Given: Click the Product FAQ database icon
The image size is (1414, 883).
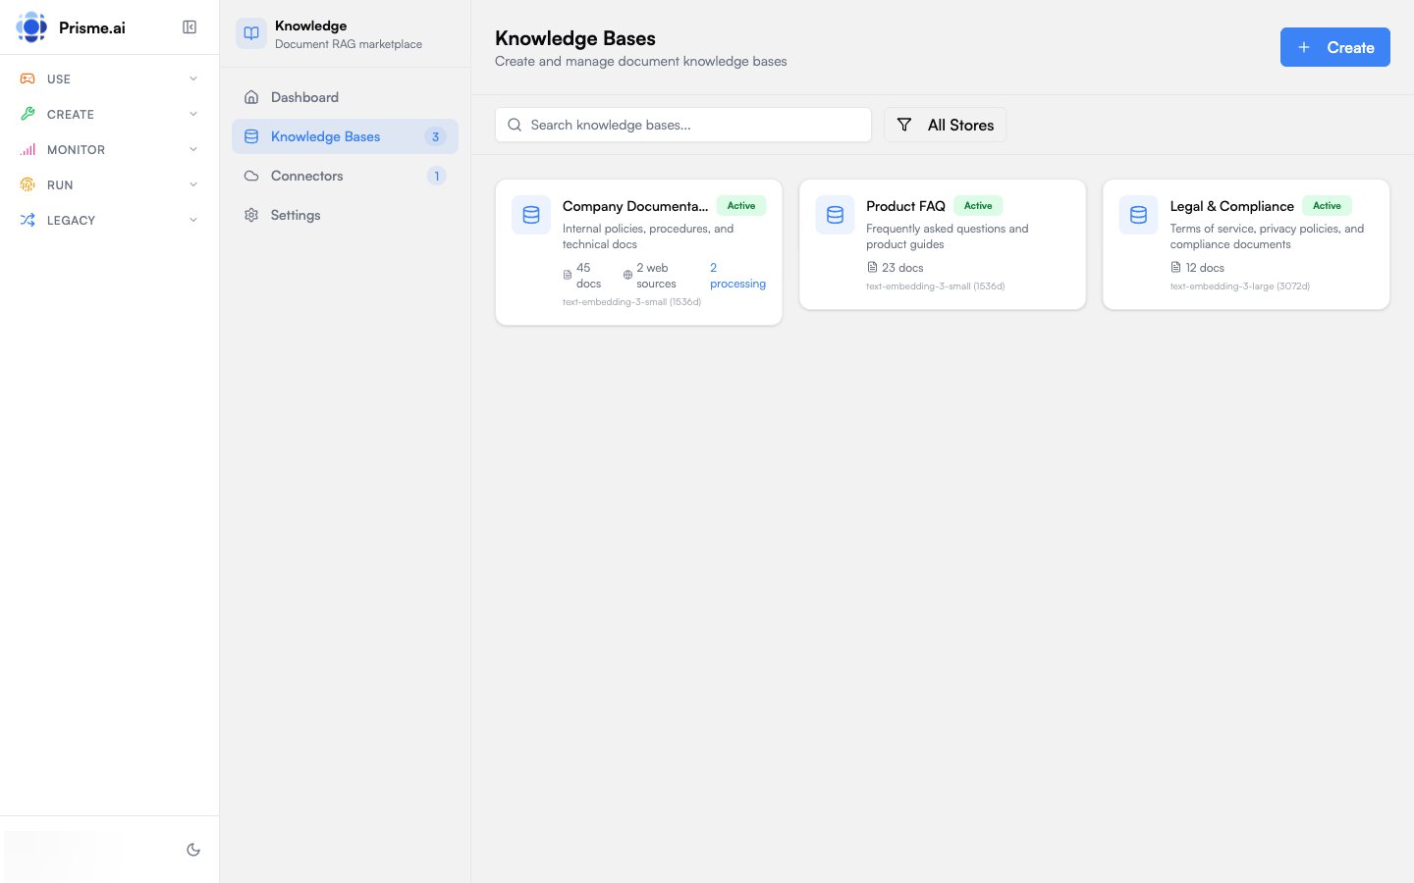Looking at the screenshot, I should (x=835, y=215).
